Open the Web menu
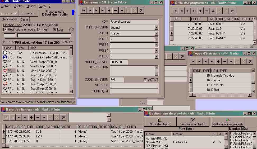This screenshot has height=149, width=257. point(42,6)
